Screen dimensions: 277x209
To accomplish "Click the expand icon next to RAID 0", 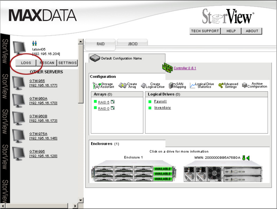I will 112,108.
